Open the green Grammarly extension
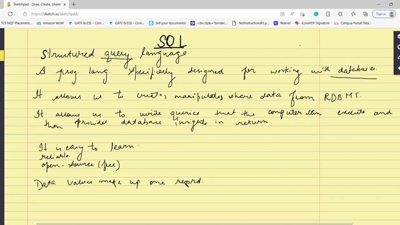The height and width of the screenshot is (225, 400). point(316,14)
